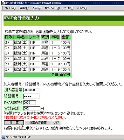Click 新潟(土) in row (4)
This screenshot has height=140, width=124.
point(21,59)
